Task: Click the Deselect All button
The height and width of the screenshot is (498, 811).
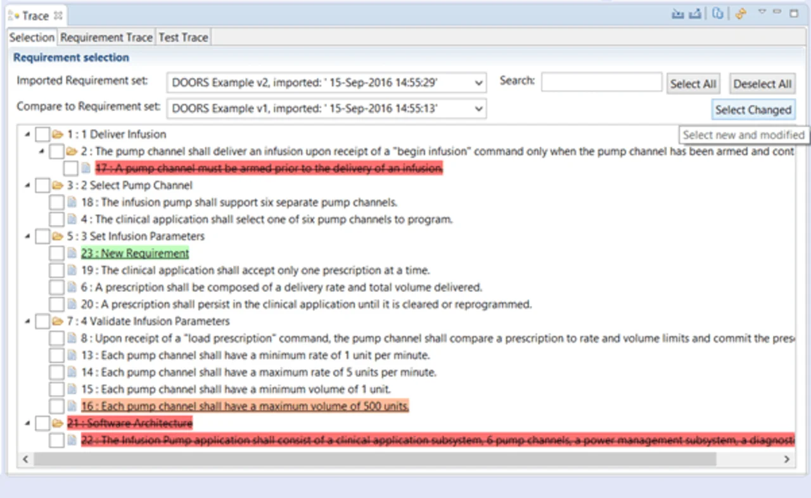Action: [x=762, y=84]
